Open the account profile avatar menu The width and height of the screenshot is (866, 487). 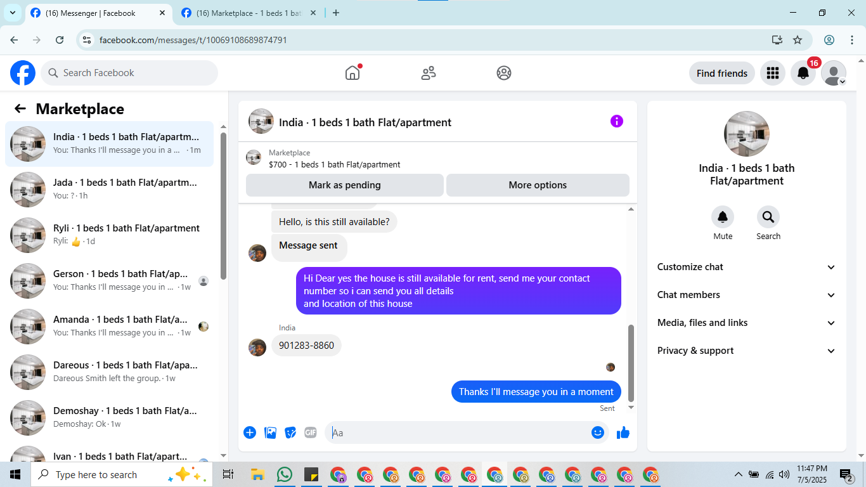(834, 73)
